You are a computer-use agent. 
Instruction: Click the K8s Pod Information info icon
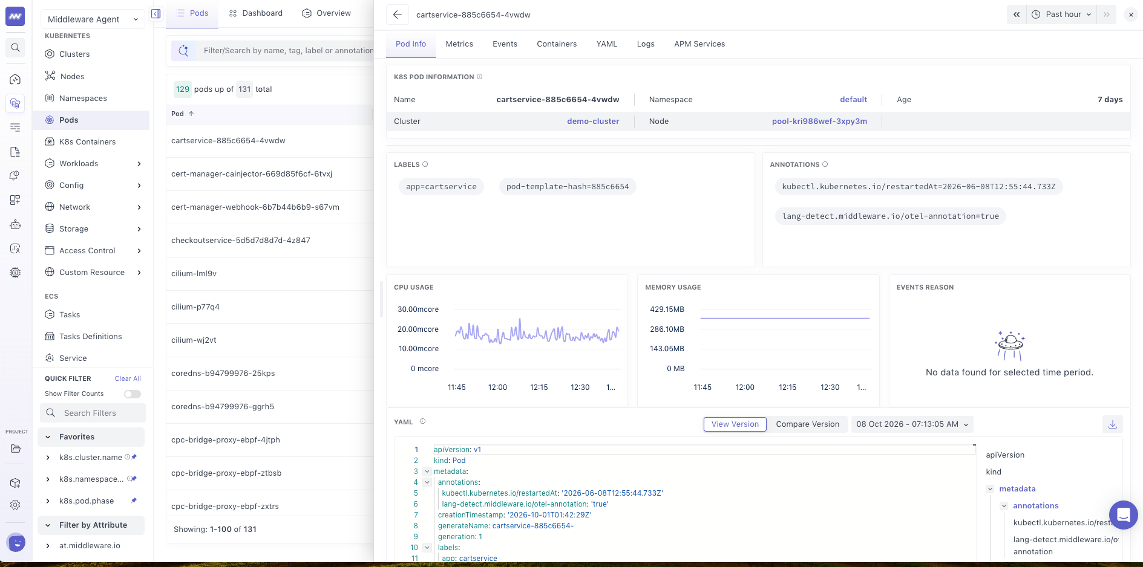pos(480,77)
